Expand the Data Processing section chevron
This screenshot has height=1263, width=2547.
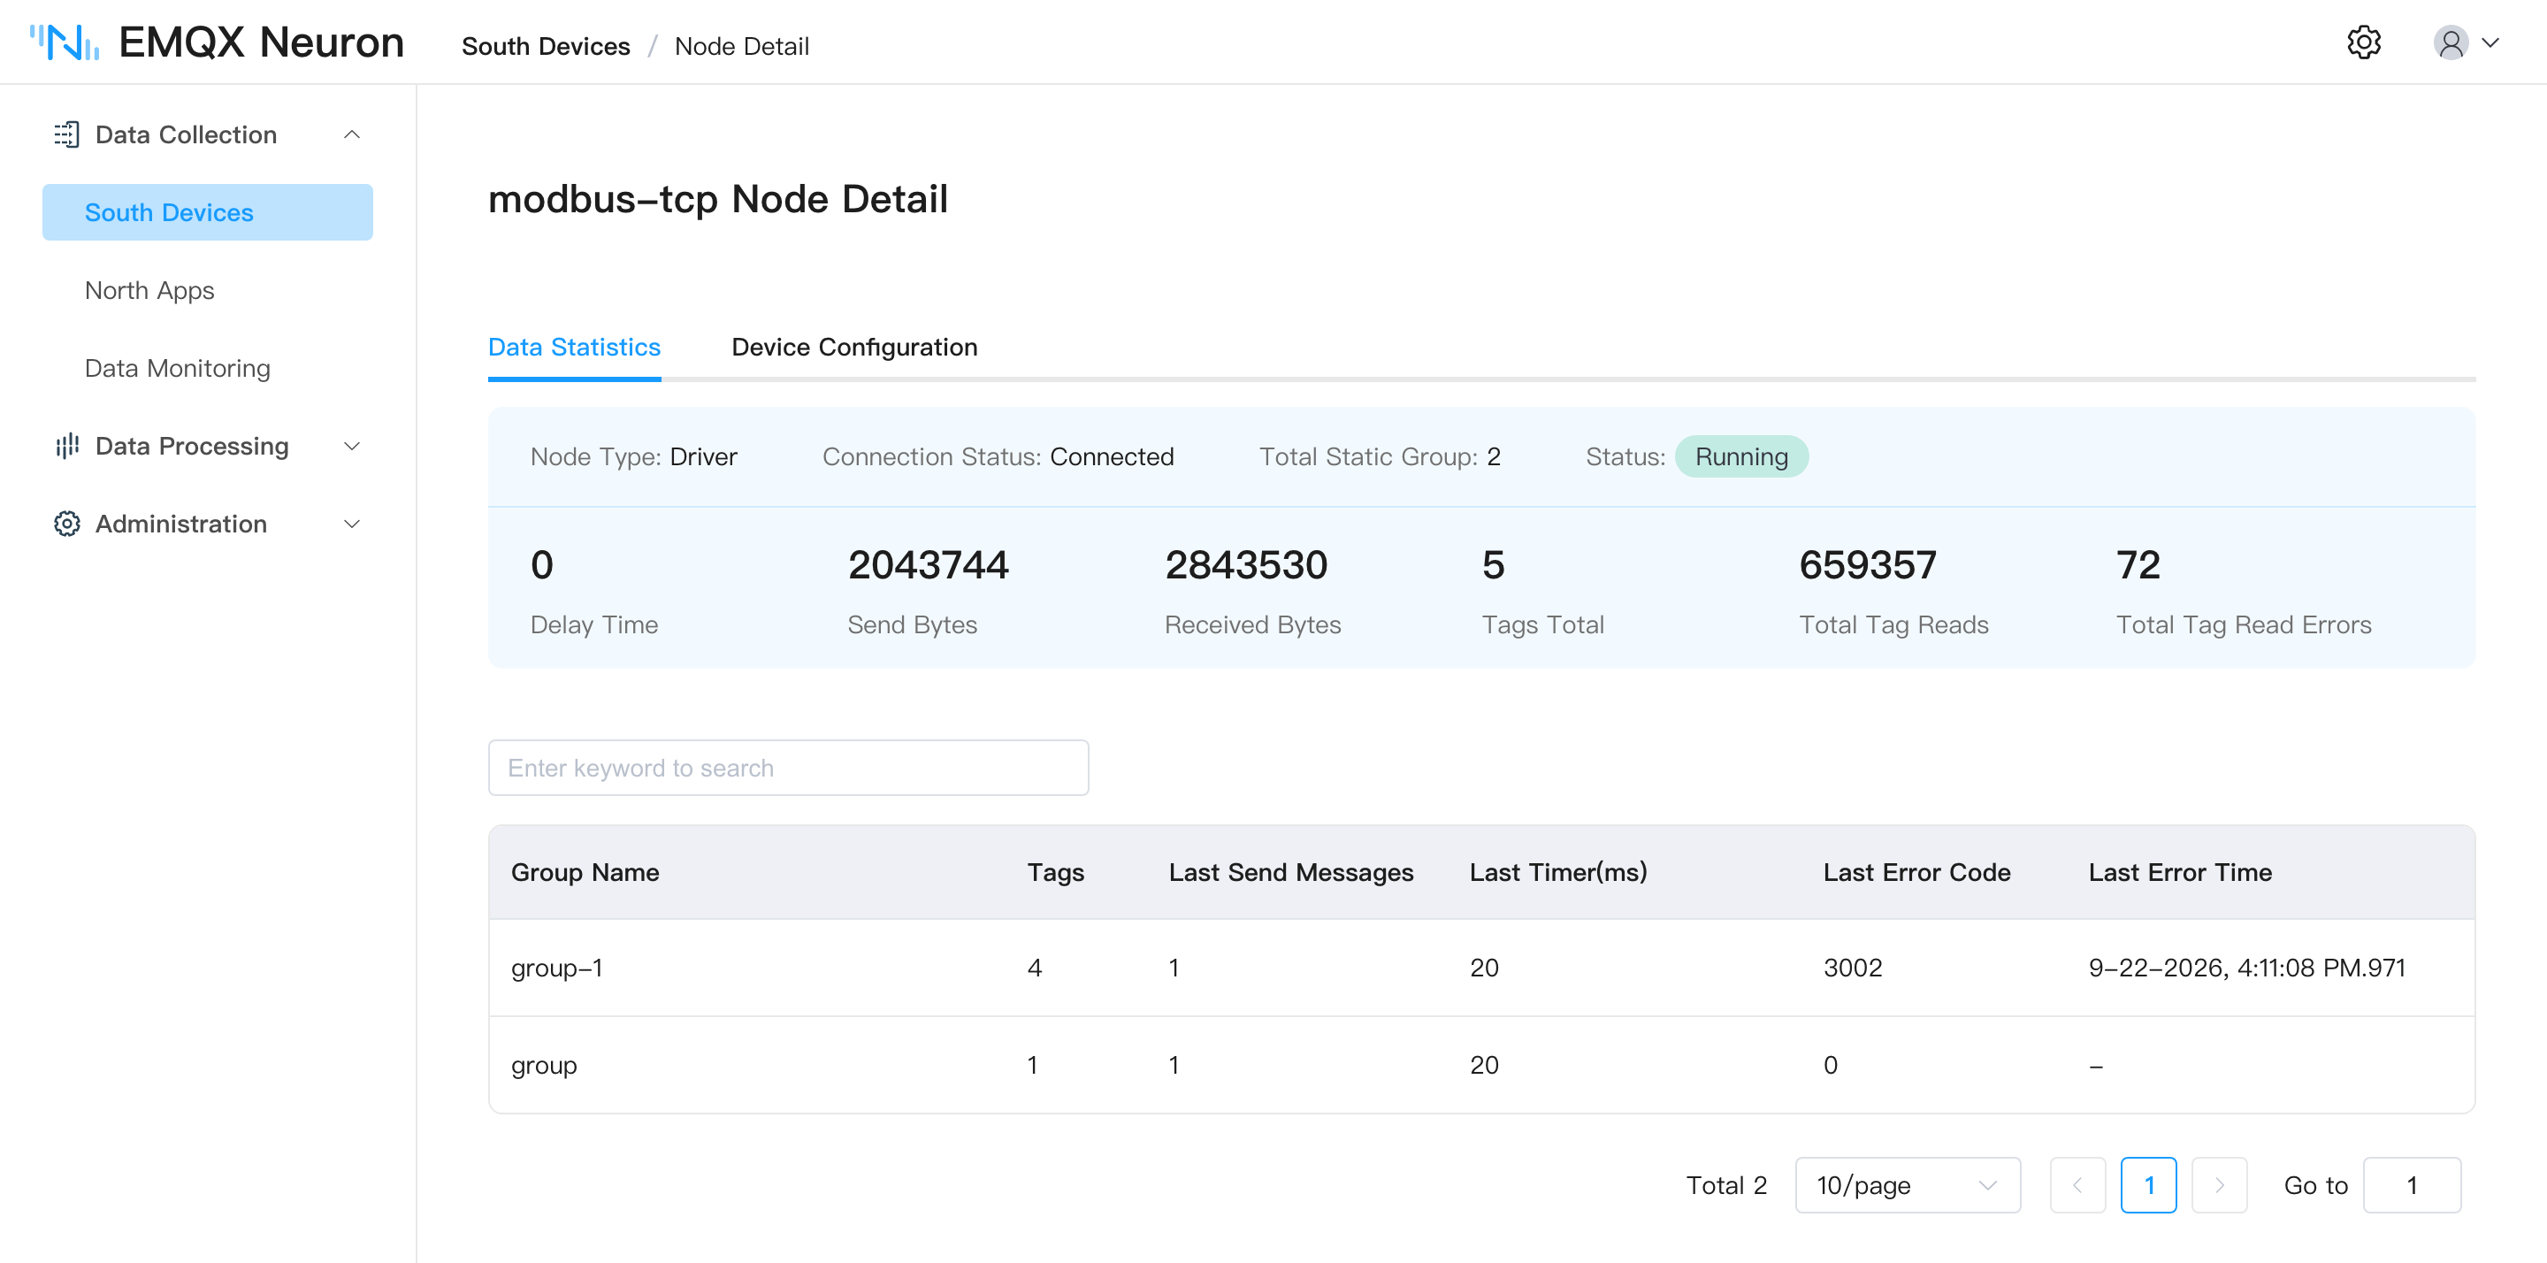click(x=352, y=446)
